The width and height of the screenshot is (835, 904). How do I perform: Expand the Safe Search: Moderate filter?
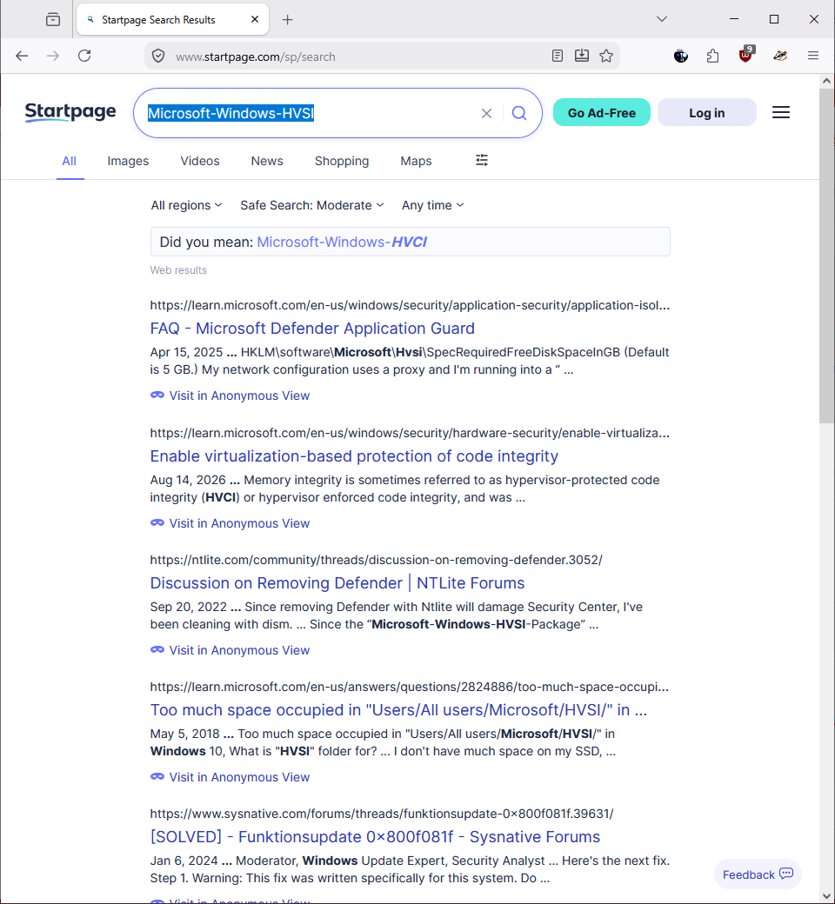click(x=312, y=205)
